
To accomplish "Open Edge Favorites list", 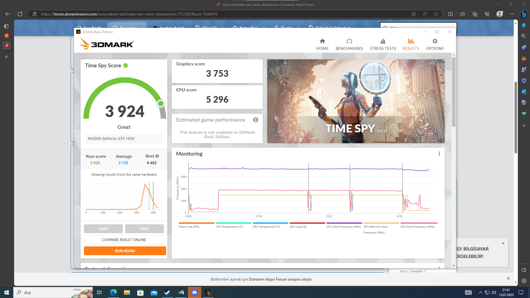I will coord(462,14).
